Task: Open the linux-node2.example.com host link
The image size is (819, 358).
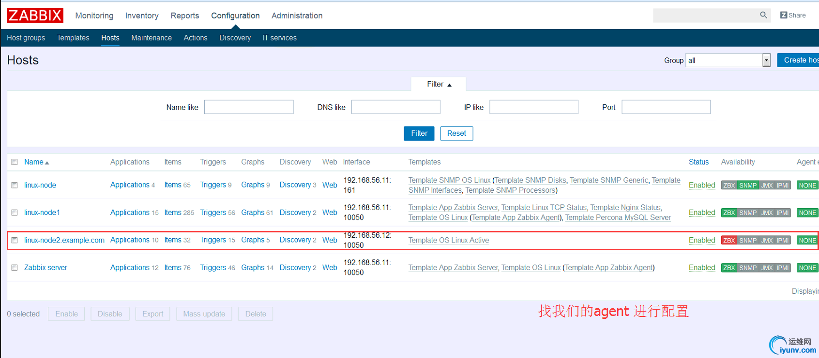Action: tap(64, 241)
